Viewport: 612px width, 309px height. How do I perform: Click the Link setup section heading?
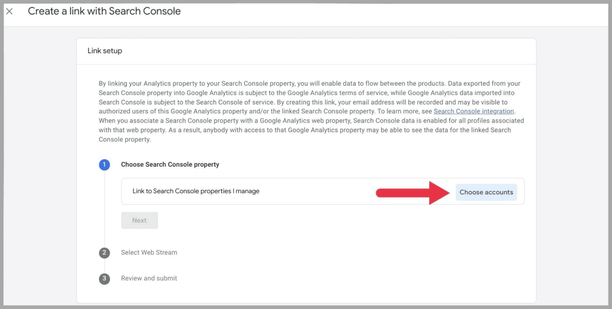(x=104, y=51)
